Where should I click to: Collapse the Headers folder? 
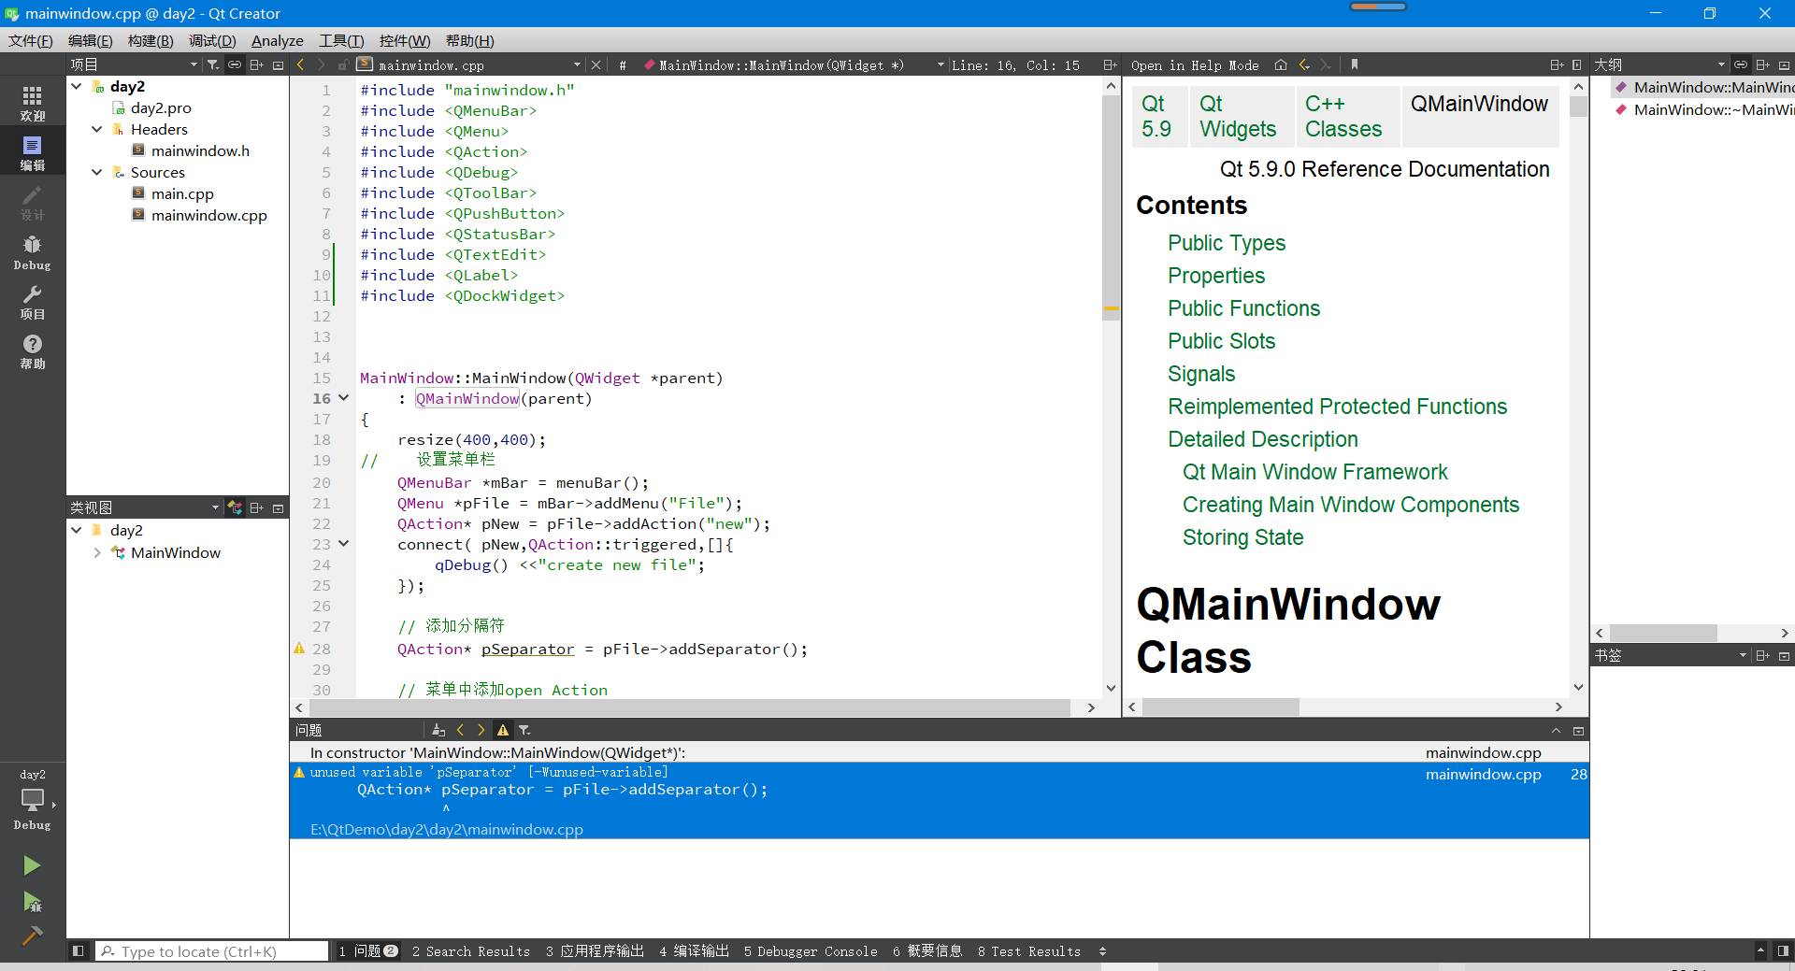tap(97, 129)
